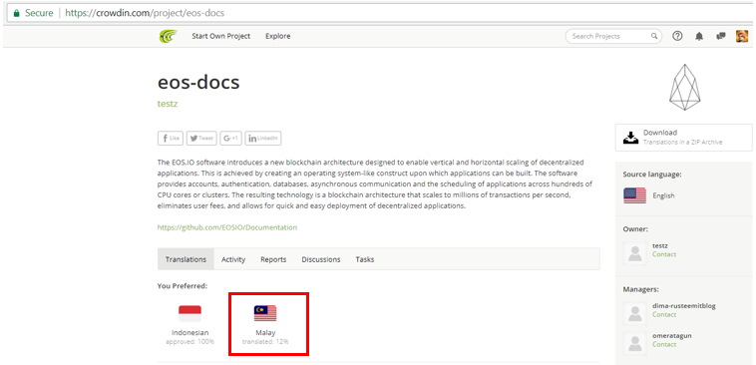Click the omeratagun manager avatar
The width and height of the screenshot is (756, 365).
635,343
